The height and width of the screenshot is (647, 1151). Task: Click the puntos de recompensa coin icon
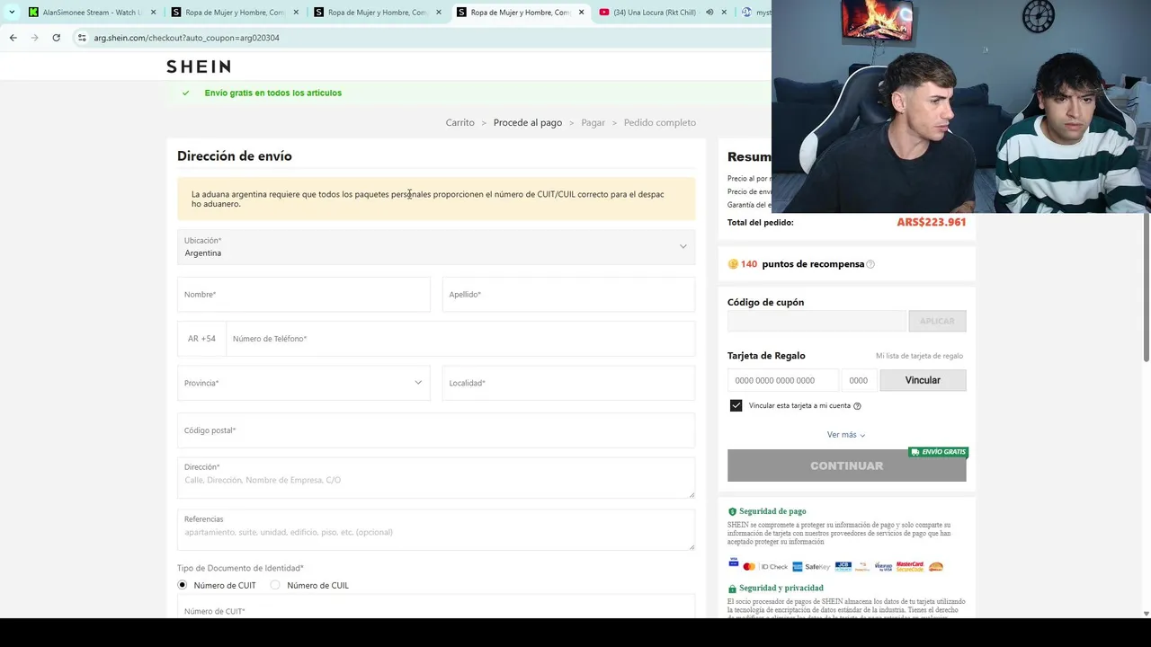733,264
